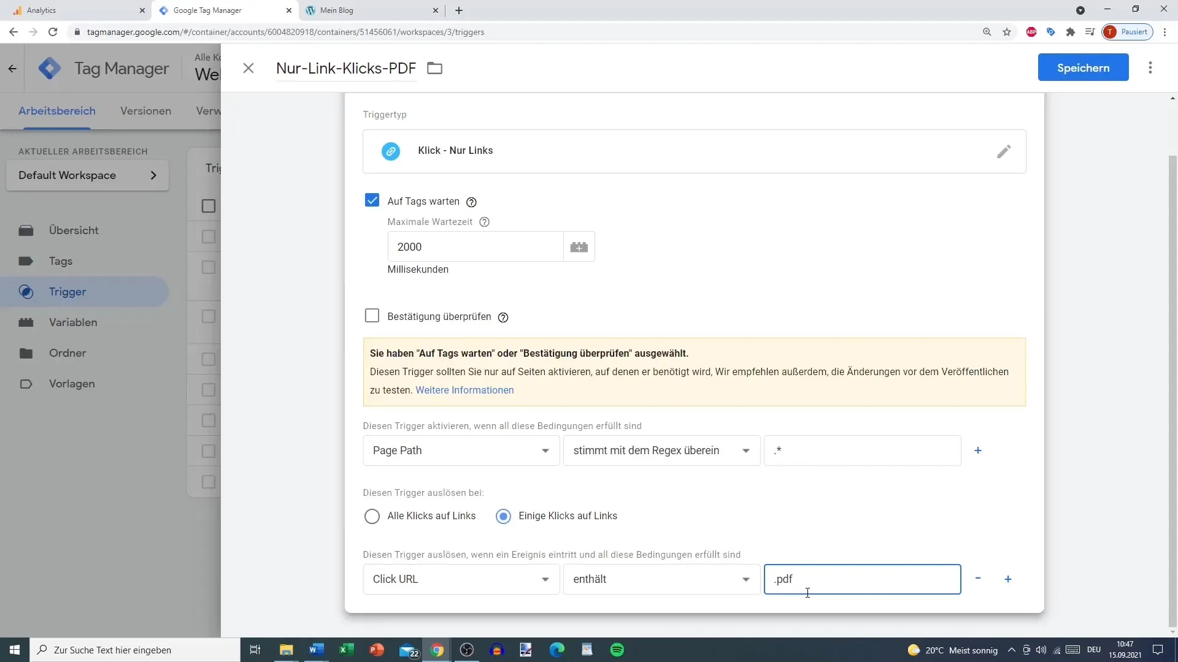
Task: Click the calendar icon next to Maximale Wartezeit
Action: (579, 248)
